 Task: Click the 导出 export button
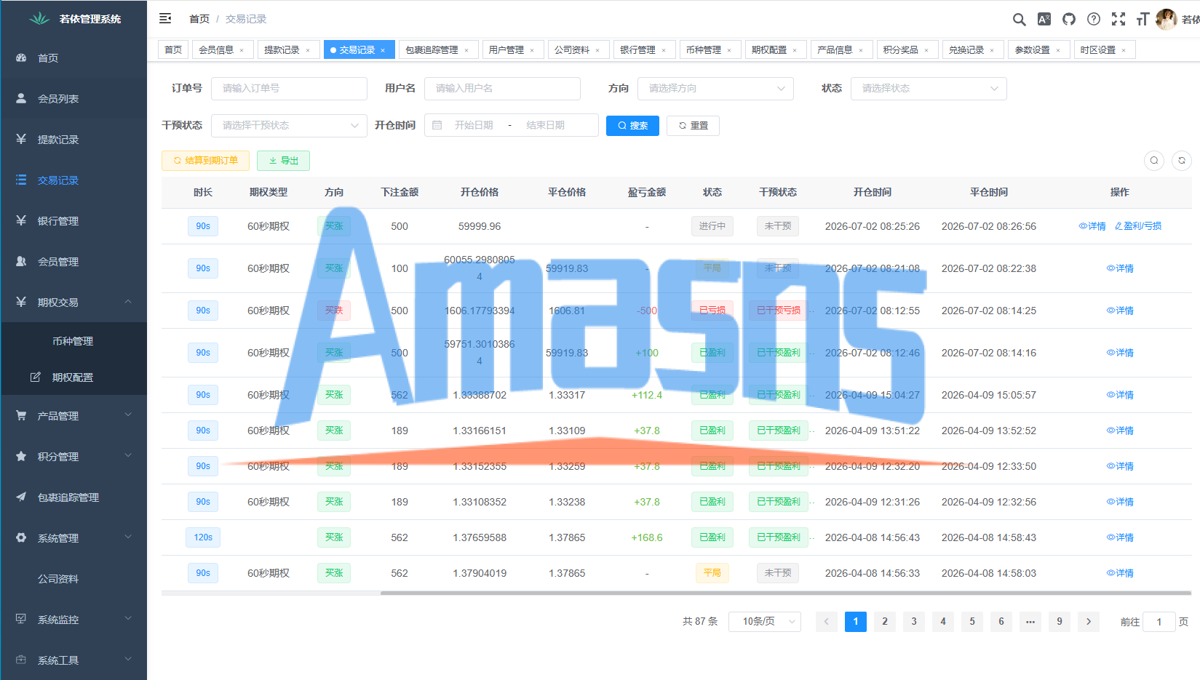tap(283, 161)
